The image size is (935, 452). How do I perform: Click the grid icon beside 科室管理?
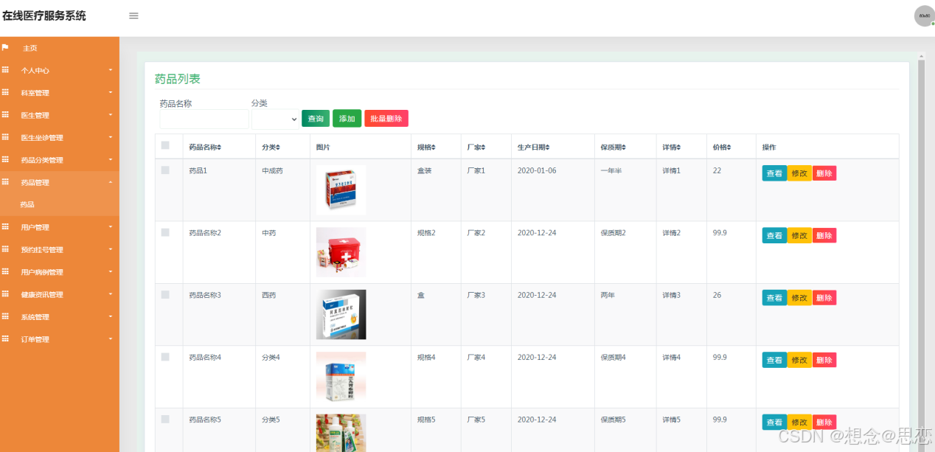[5, 93]
